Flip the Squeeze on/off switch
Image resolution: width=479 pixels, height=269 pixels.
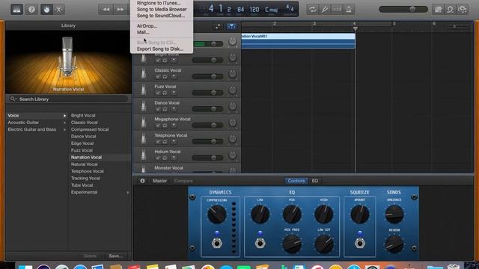click(x=360, y=243)
